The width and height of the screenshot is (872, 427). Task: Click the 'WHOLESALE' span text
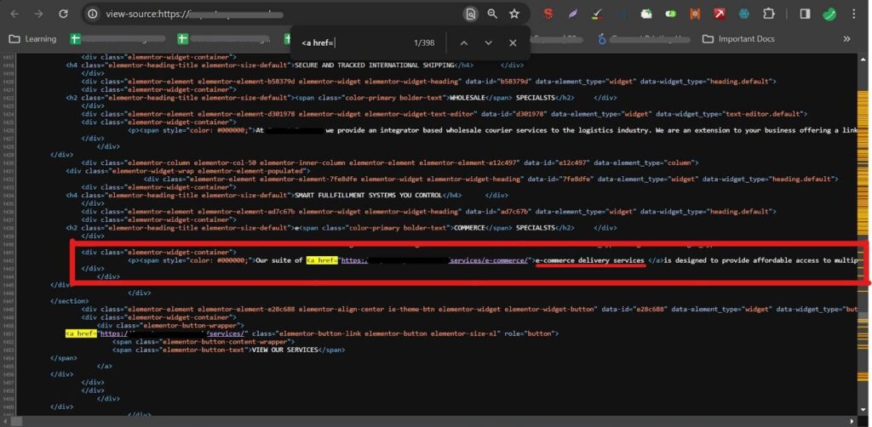(x=468, y=98)
